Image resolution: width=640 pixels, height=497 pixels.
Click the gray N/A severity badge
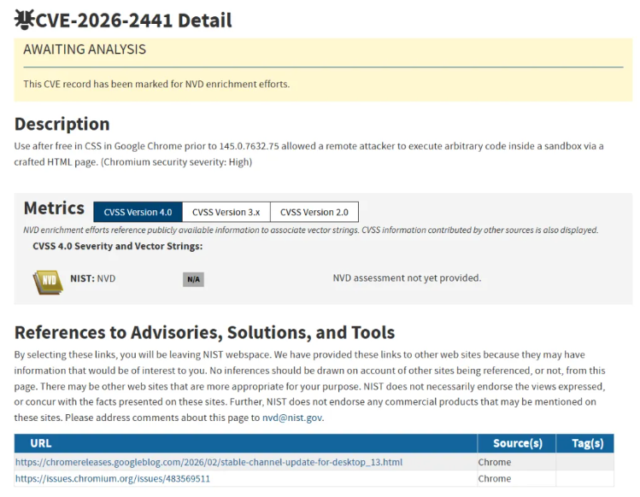(x=193, y=279)
